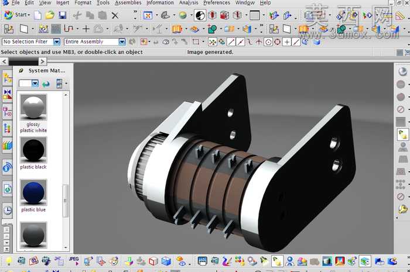Viewport: 410px width, 272px height.
Task: Save the part with the floppy disk icon
Action: pos(62,15)
